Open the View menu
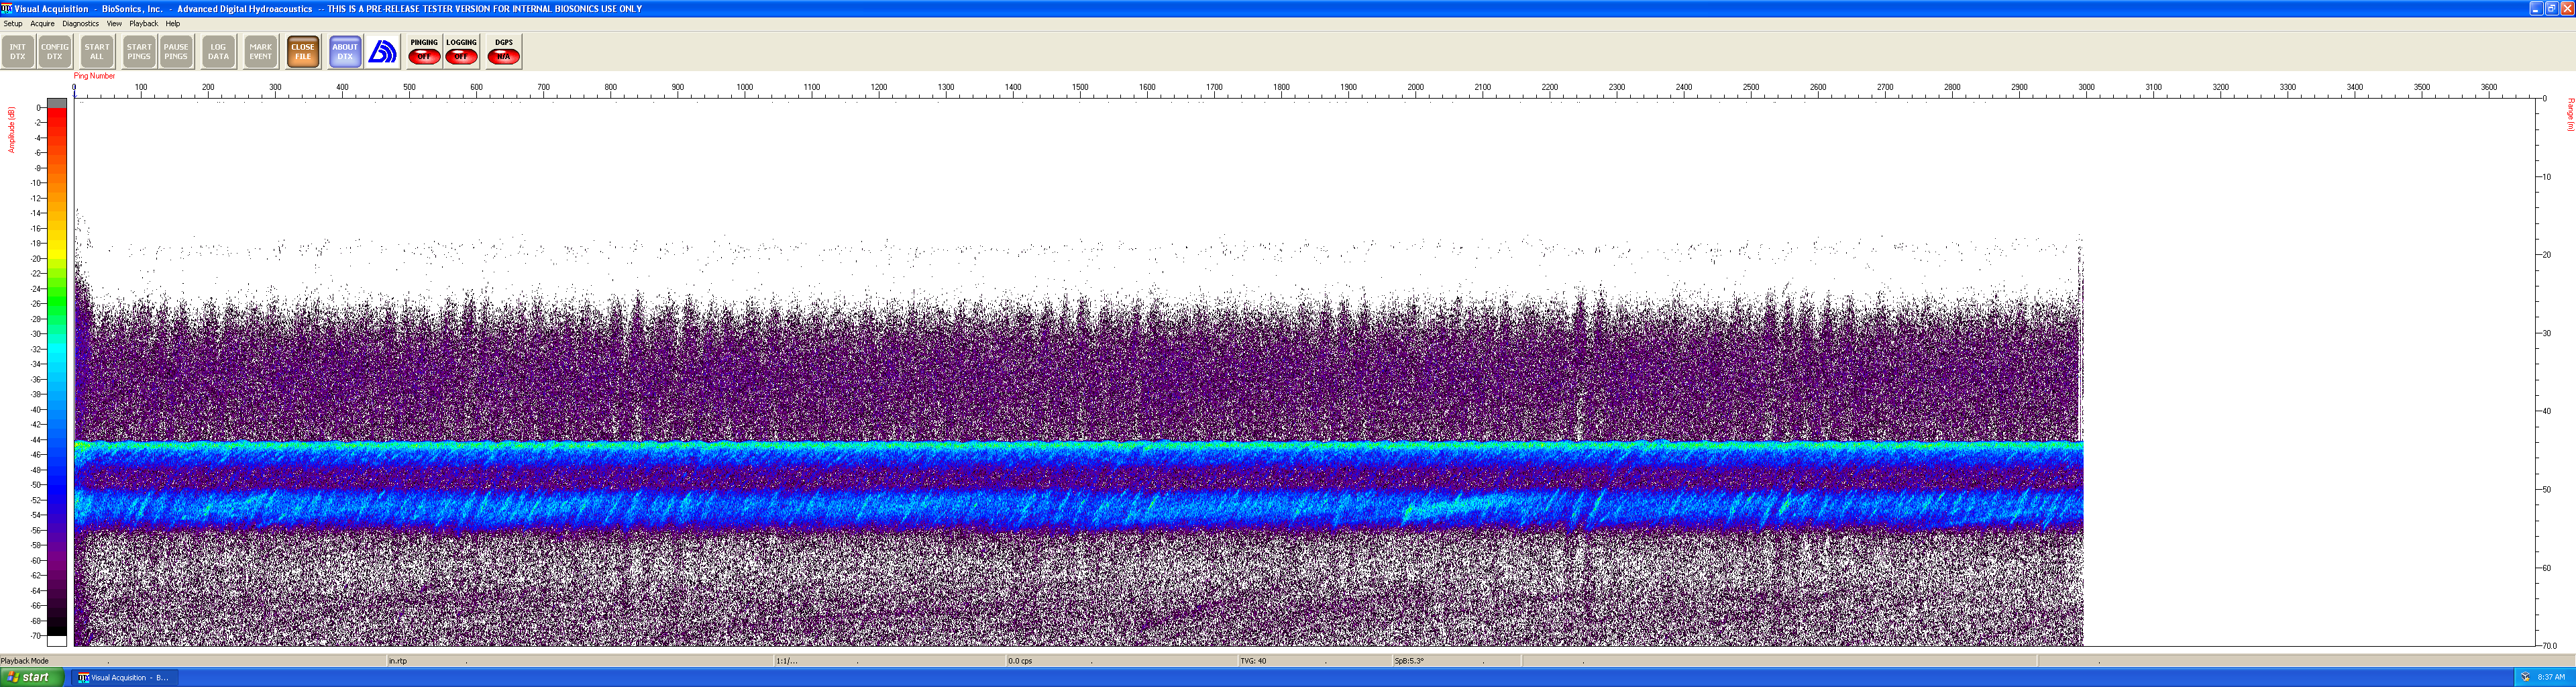The width and height of the screenshot is (2576, 687). [x=114, y=23]
